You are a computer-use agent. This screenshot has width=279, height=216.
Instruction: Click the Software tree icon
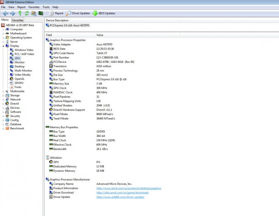coord(7,112)
